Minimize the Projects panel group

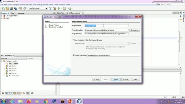[x=54, y=13]
